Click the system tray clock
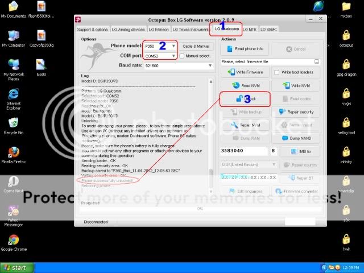This screenshot has height=273, width=364. coord(351,268)
